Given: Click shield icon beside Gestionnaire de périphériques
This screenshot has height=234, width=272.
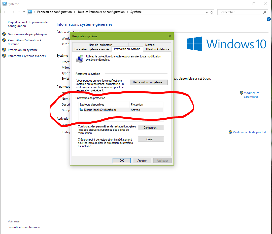Looking at the screenshot, I should [x=4, y=34].
